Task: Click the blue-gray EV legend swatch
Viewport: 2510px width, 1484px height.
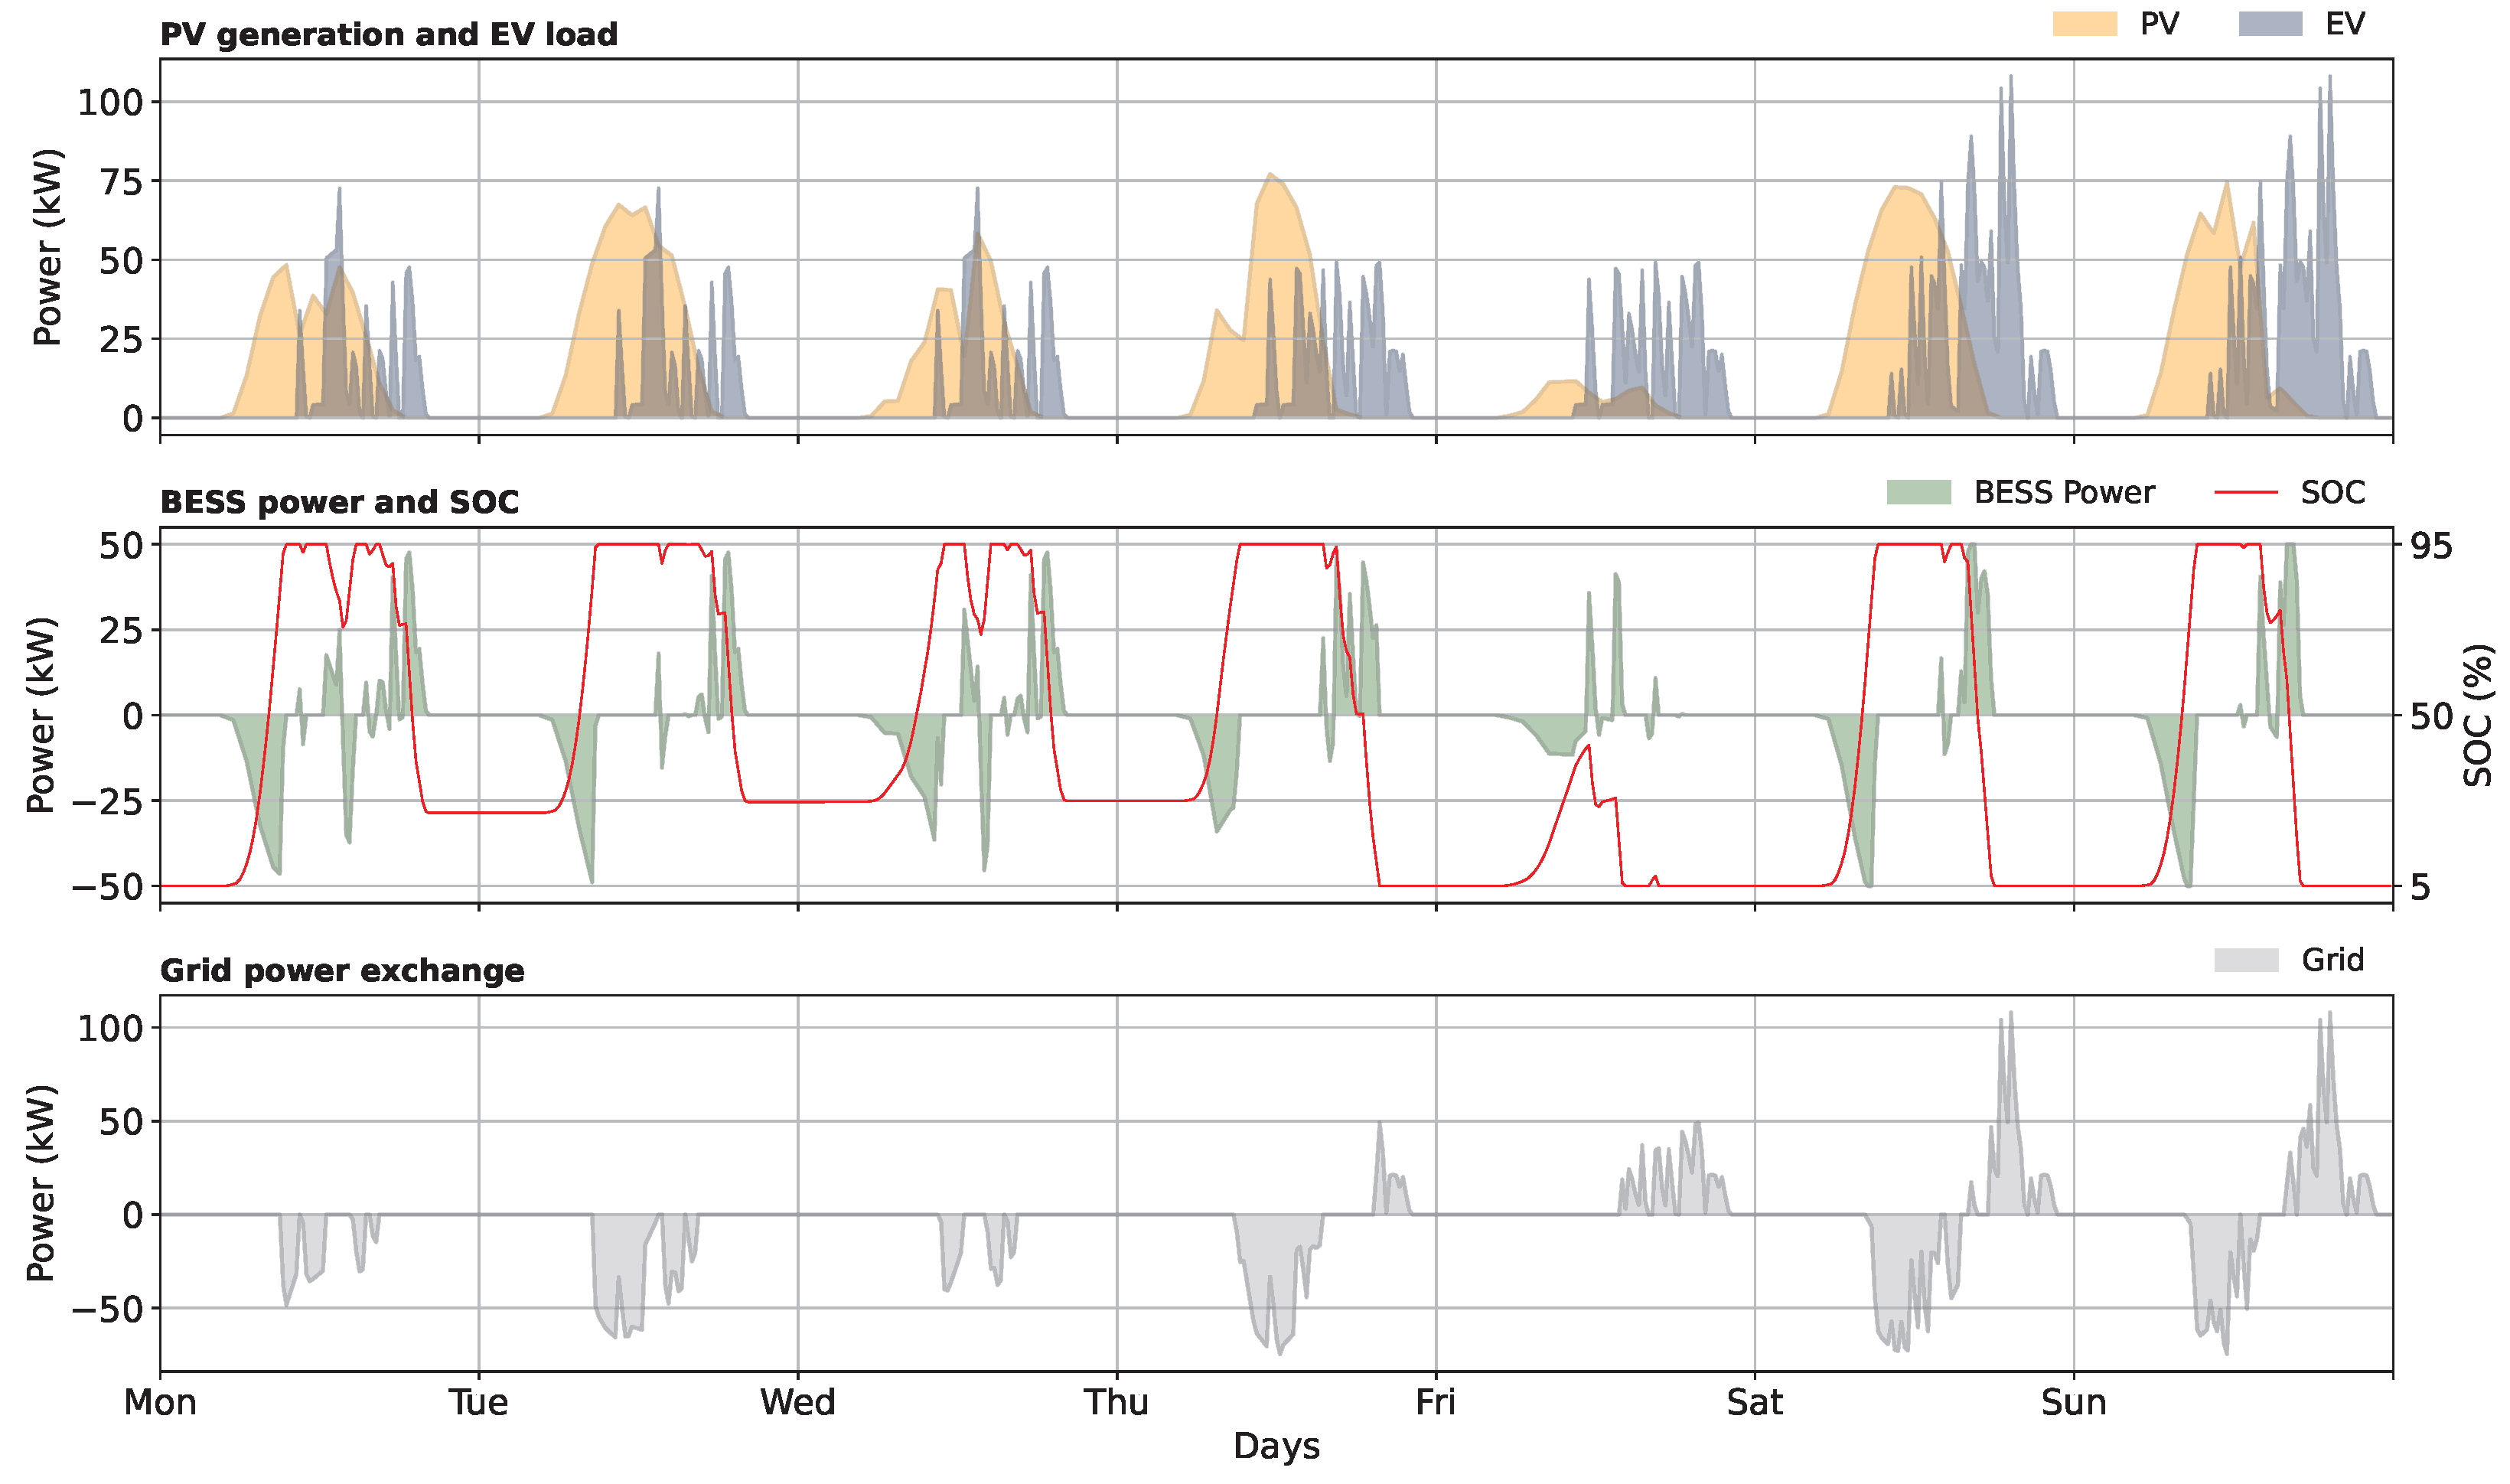Action: (2270, 24)
